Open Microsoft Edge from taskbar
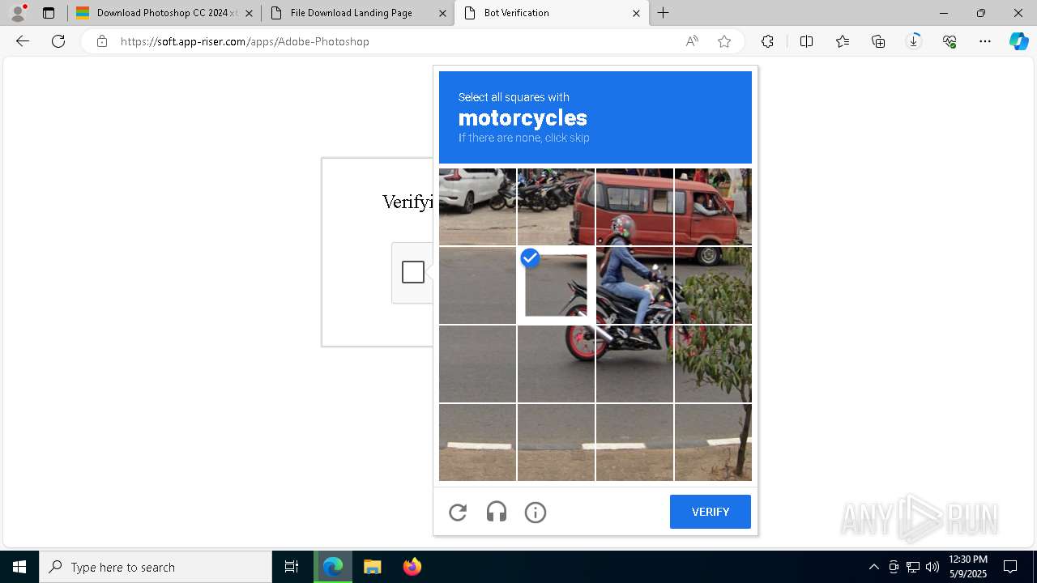Viewport: 1037px width, 583px height. [x=333, y=567]
